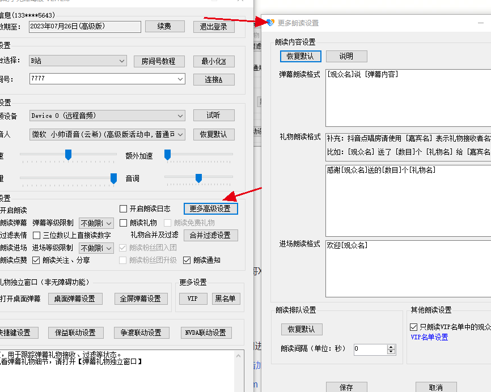Open the B站 platform dropdown
Viewport: 491px width, 392px height.
78,61
